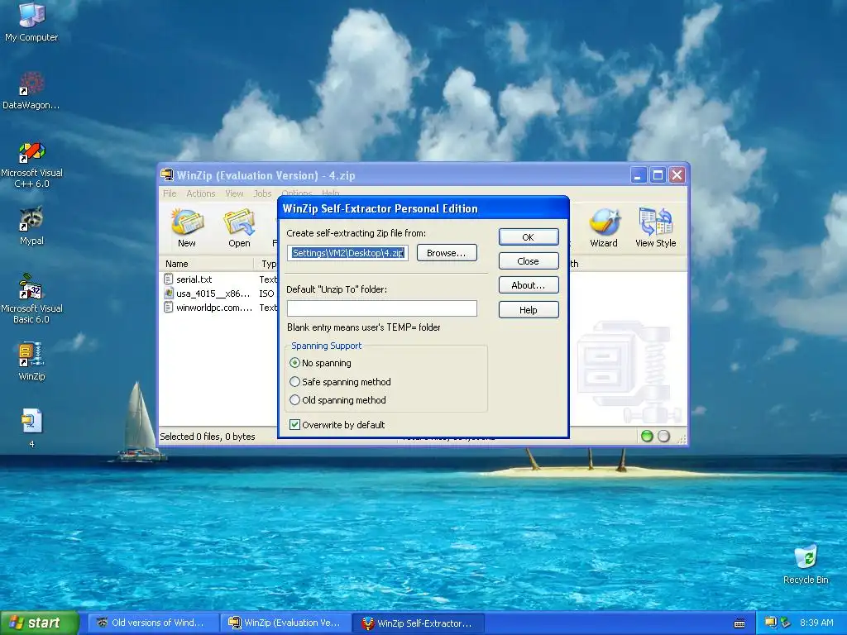Click the Open archive toolbar icon in WinZip

pos(239,223)
